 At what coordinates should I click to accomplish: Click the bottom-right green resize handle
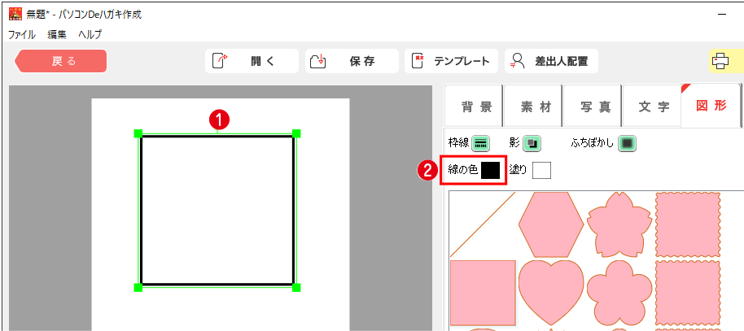coord(296,287)
